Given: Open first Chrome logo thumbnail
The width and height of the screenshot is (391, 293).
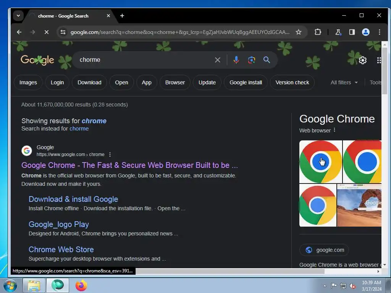Looking at the screenshot, I should (x=320, y=162).
